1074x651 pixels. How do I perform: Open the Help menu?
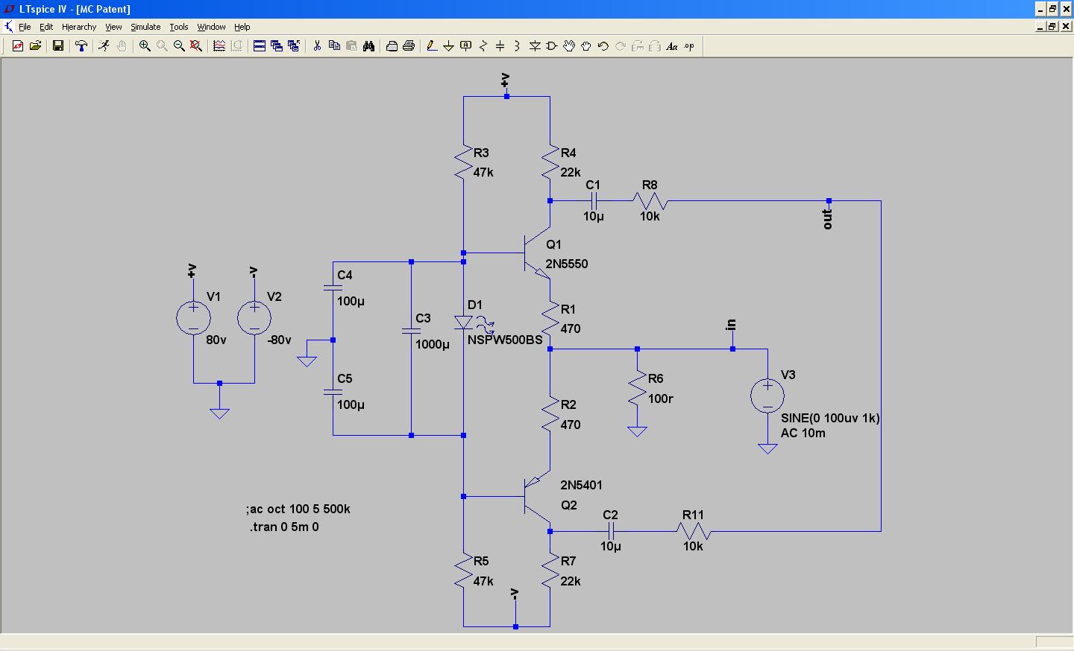(x=242, y=27)
